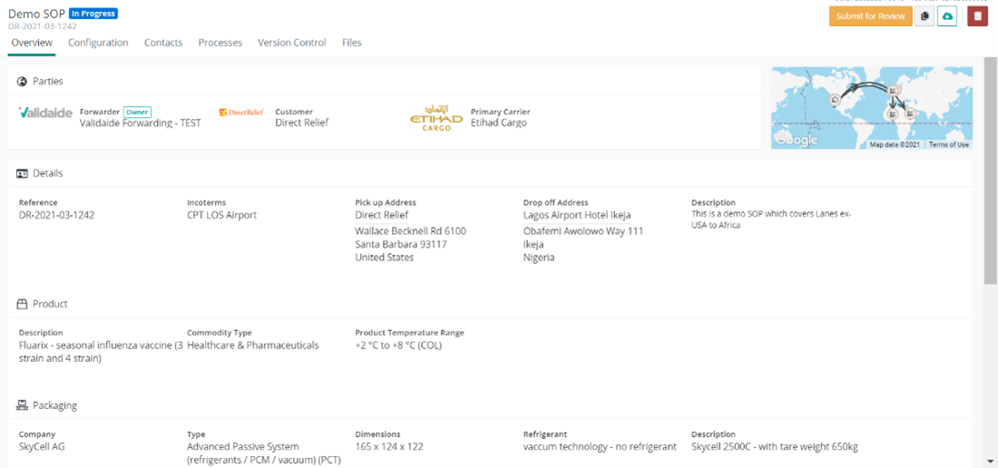Click the Obafemi Awolowo Way 111 line
The width and height of the screenshot is (998, 468).
[x=583, y=230]
